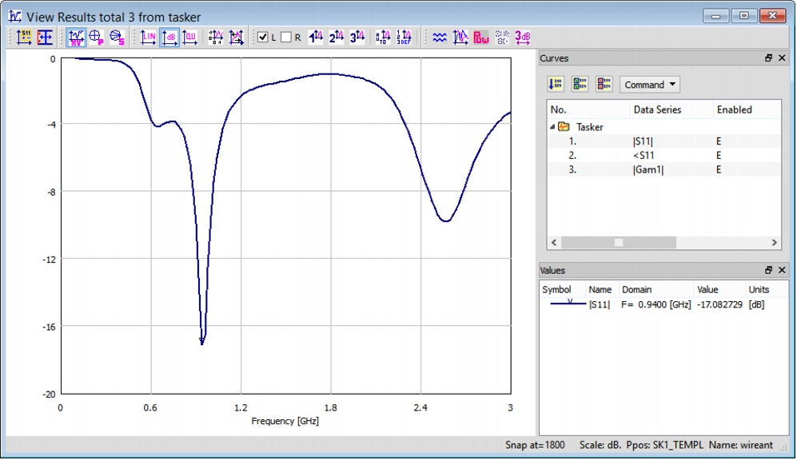Click the |S11| line symbol in Values
This screenshot has height=460, width=797.
tap(568, 303)
